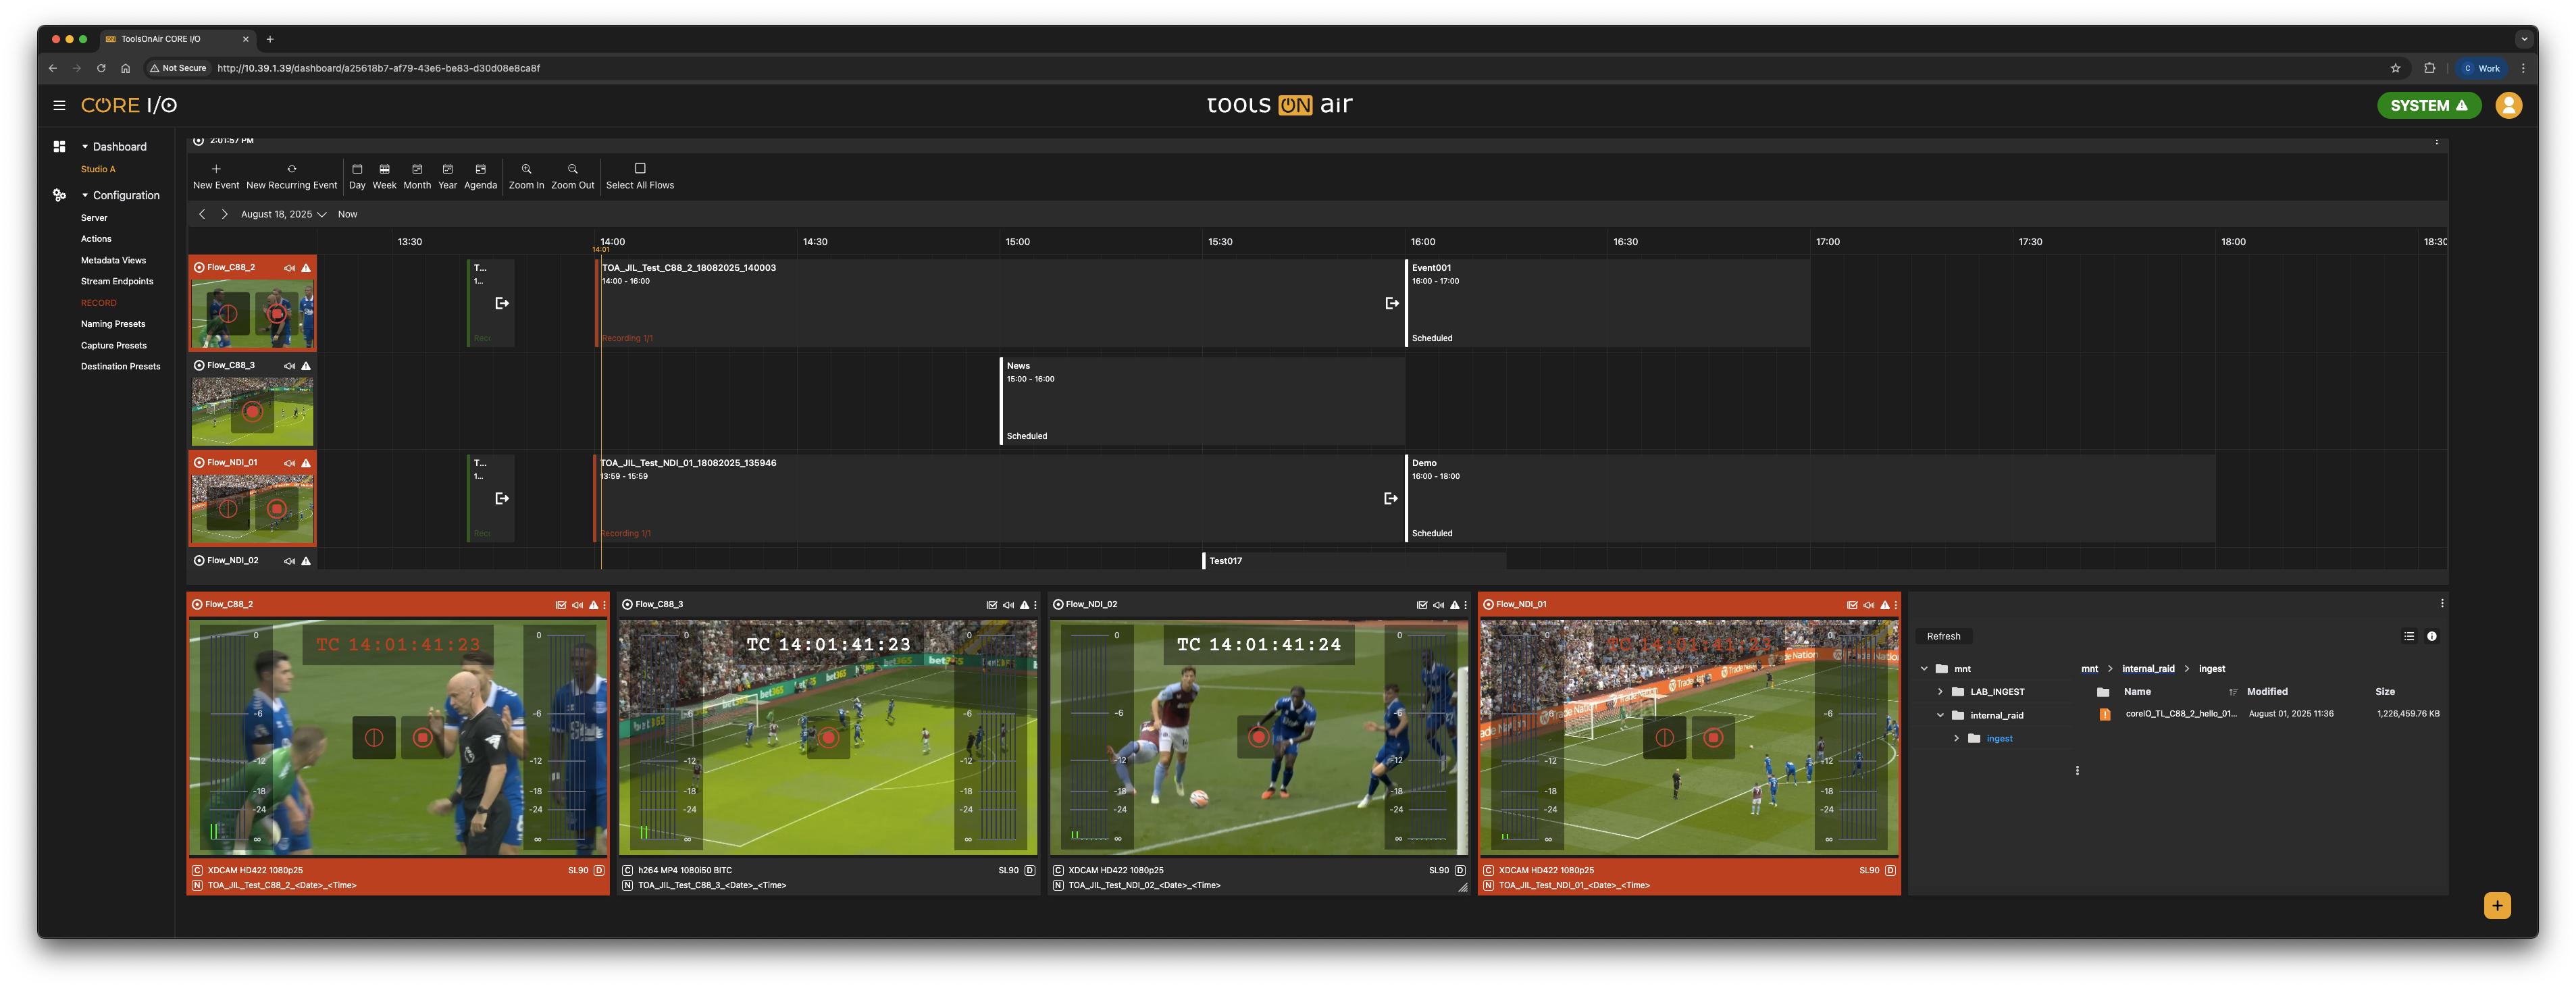Viewport: 2576px width, 988px height.
Task: Click the yellow add widget plus button
Action: (2497, 905)
